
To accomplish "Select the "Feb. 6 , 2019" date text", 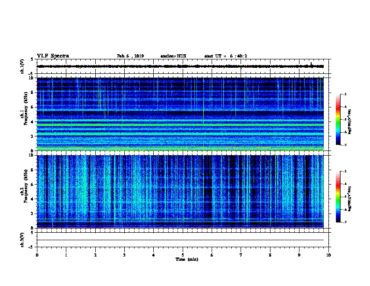I will click(130, 56).
